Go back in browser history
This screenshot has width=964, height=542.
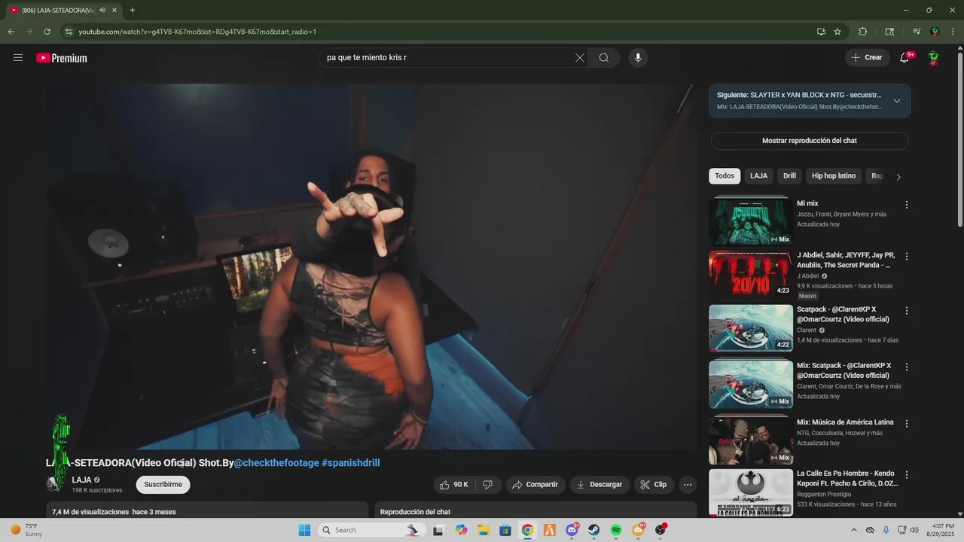tap(11, 32)
